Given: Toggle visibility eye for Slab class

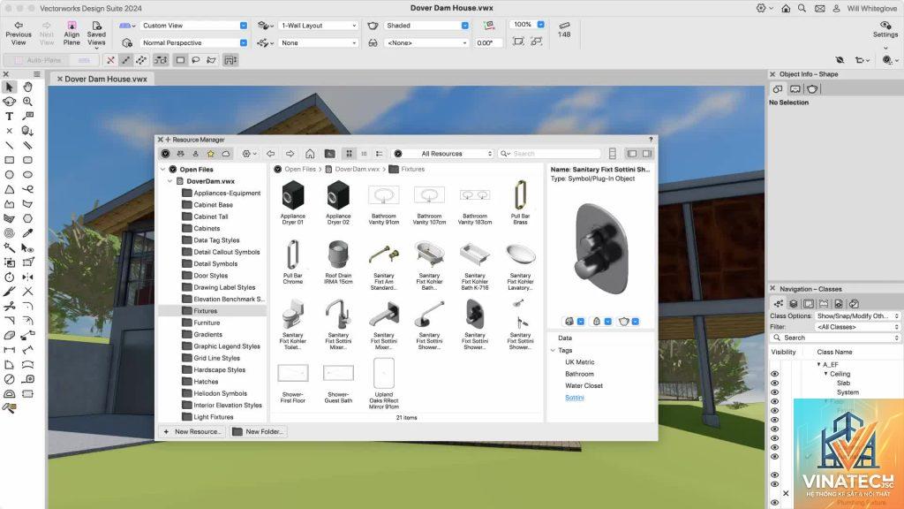Looking at the screenshot, I should click(774, 384).
